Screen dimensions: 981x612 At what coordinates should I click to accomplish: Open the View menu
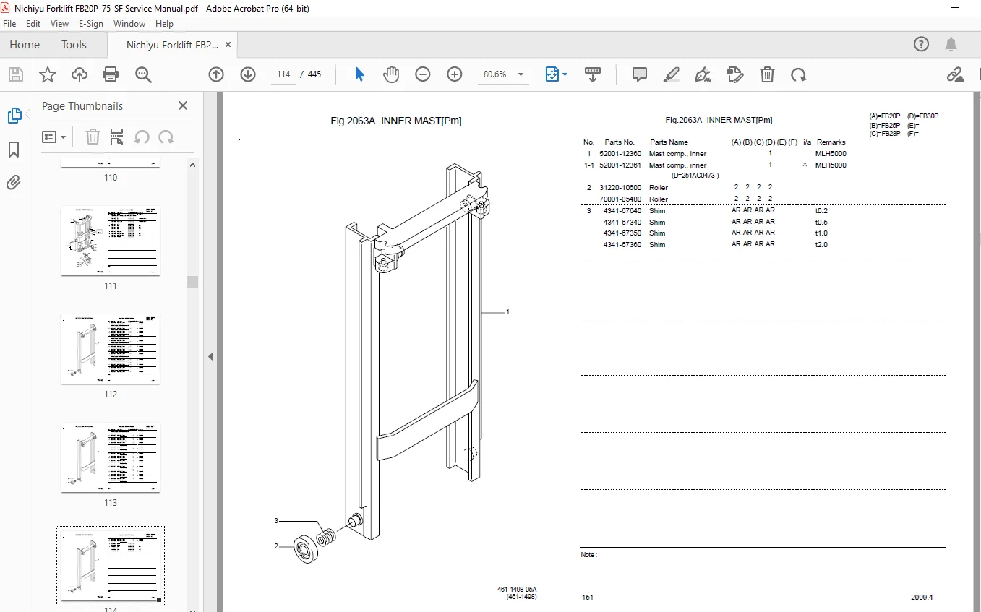(x=60, y=24)
